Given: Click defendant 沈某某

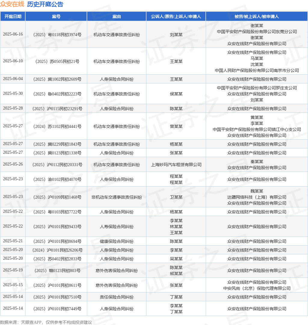Looking at the screenshot, I should coord(257,64).
